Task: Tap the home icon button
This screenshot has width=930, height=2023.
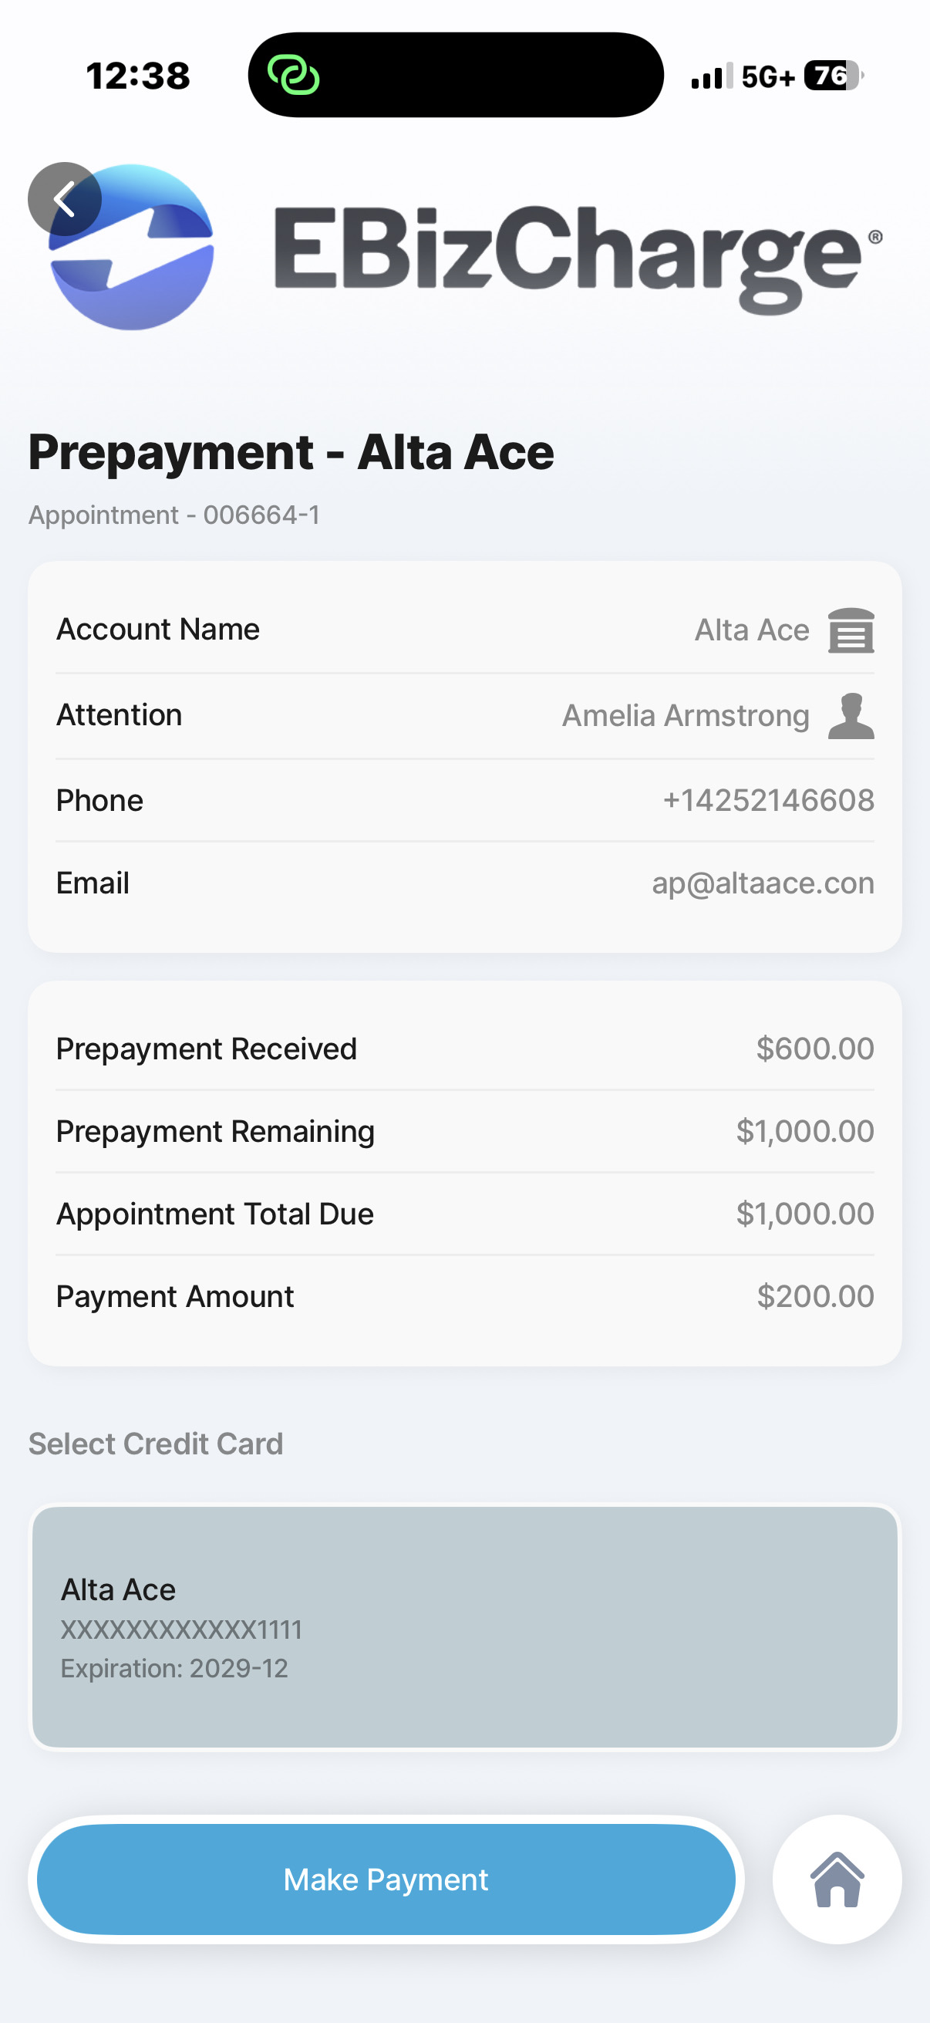Action: pyautogui.click(x=837, y=1879)
